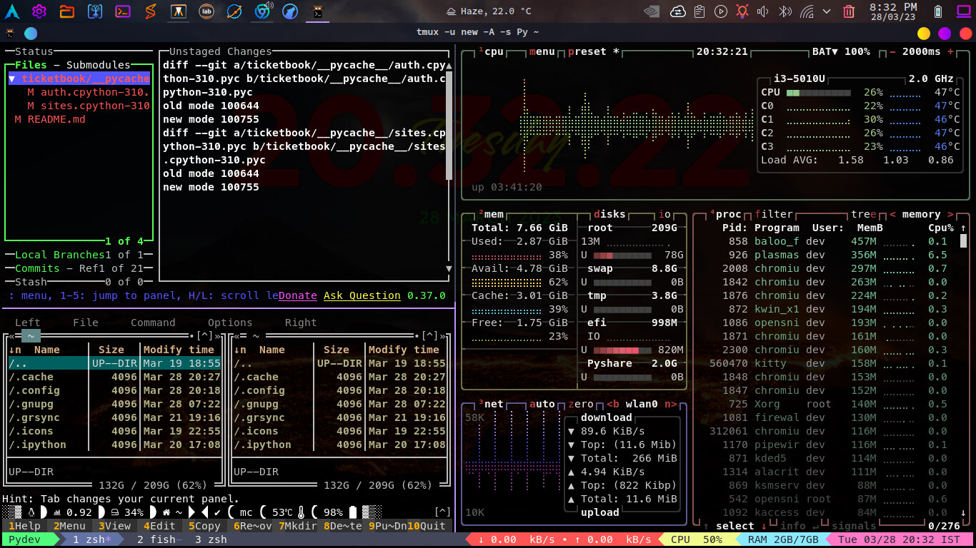Open the NVIDIA tray icon

coord(652,11)
